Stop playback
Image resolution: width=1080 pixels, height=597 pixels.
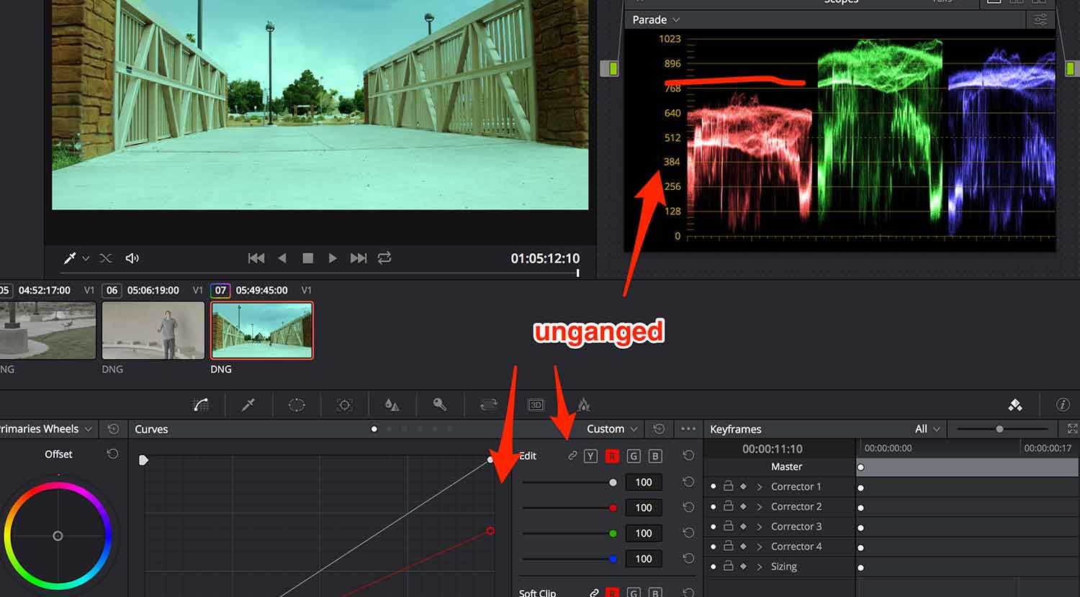(x=307, y=258)
